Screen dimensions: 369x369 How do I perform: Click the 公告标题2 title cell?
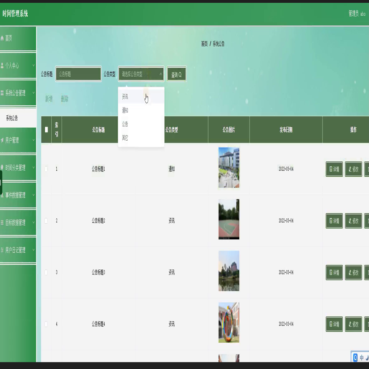(98, 221)
